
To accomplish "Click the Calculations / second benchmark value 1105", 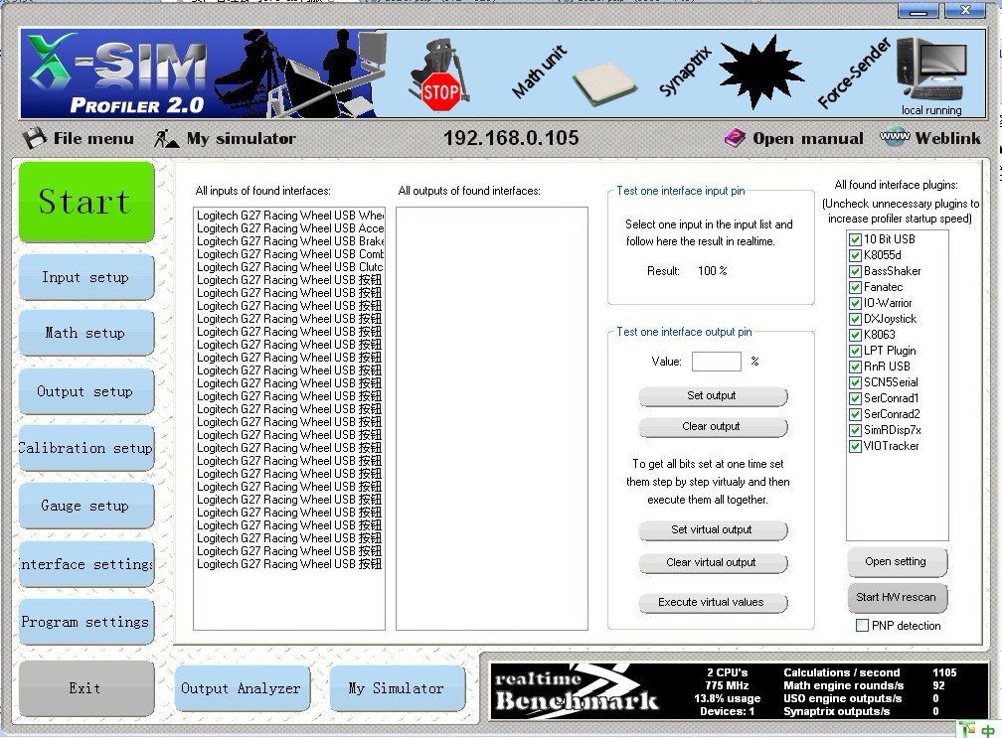I will (944, 672).
